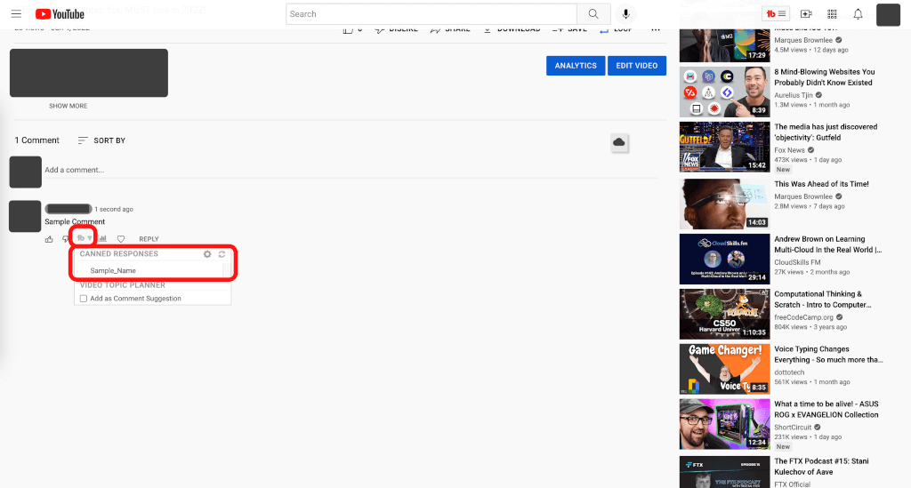Open the hamburger guide menu
Image resolution: width=911 pixels, height=488 pixels.
[16, 14]
